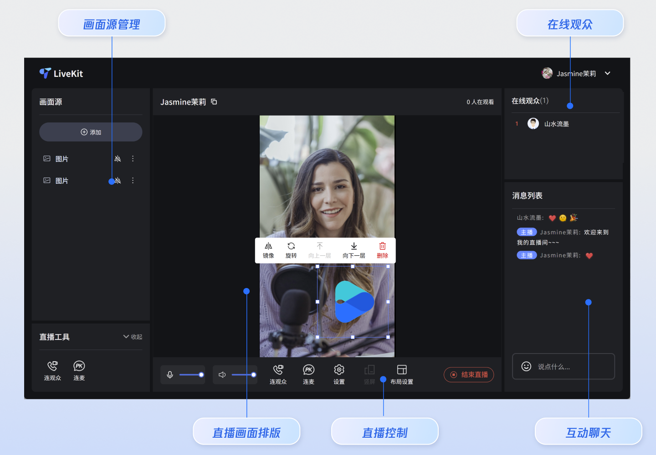Image resolution: width=656 pixels, height=455 pixels.
Task: Click the 结束直播 button
Action: (469, 374)
